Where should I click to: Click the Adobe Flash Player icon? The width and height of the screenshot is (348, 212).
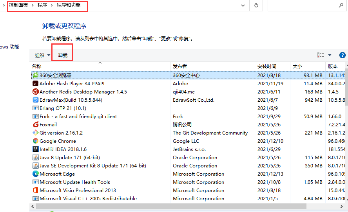[x=36, y=84]
